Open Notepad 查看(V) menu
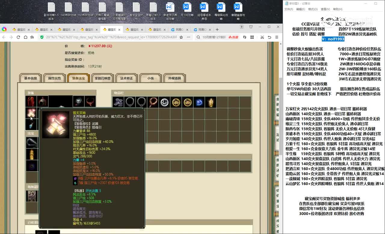 325,9
